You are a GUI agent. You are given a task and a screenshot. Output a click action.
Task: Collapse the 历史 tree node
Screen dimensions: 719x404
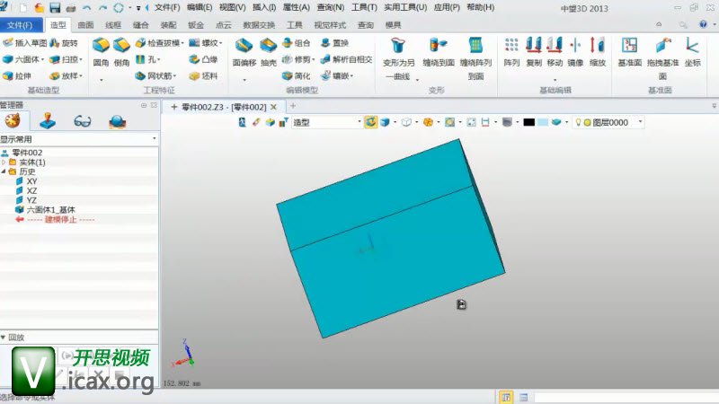pyautogui.click(x=4, y=171)
